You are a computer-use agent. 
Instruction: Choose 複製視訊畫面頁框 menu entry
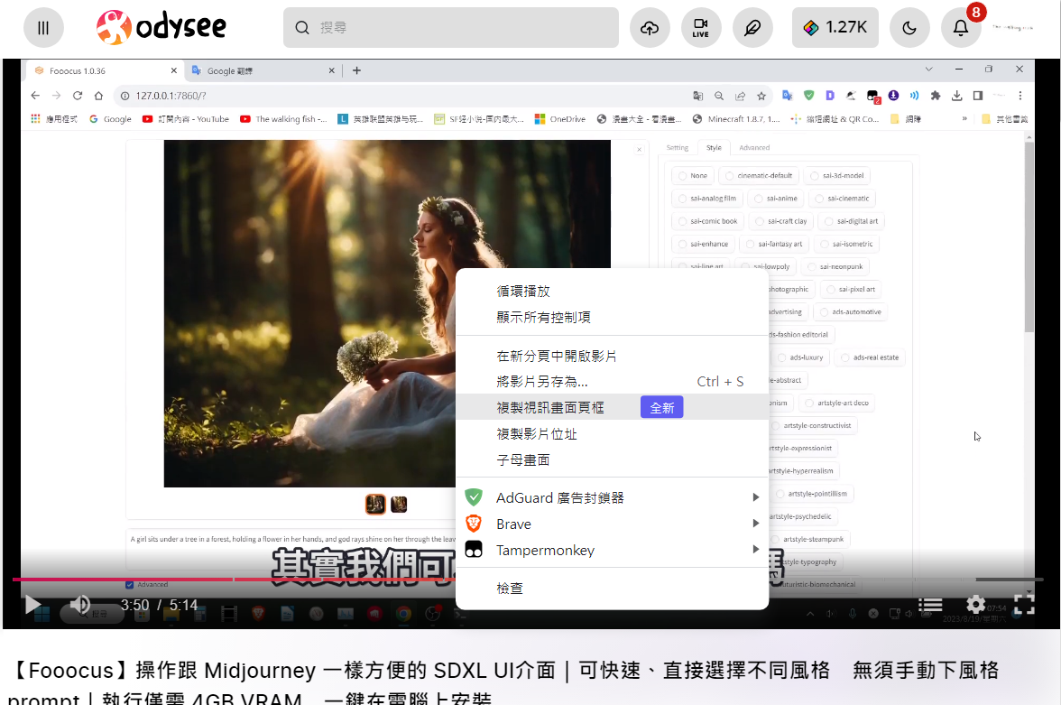(x=613, y=408)
